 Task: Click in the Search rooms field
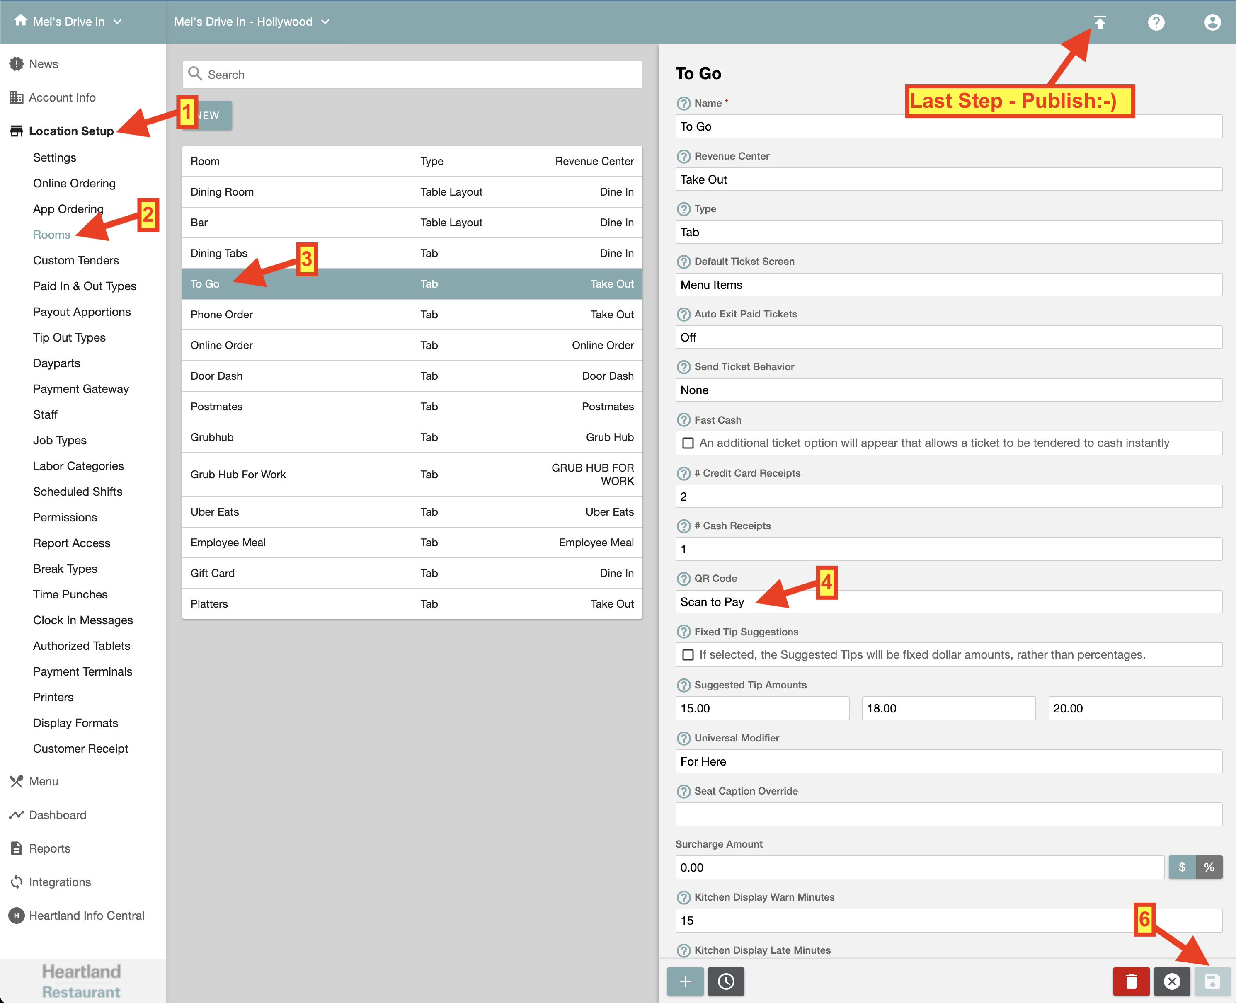click(x=412, y=75)
